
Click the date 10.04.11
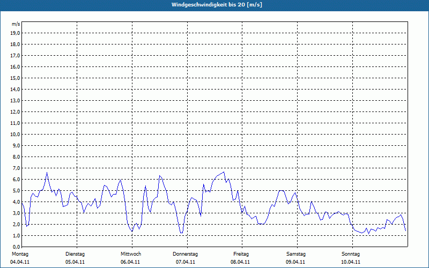click(x=351, y=262)
